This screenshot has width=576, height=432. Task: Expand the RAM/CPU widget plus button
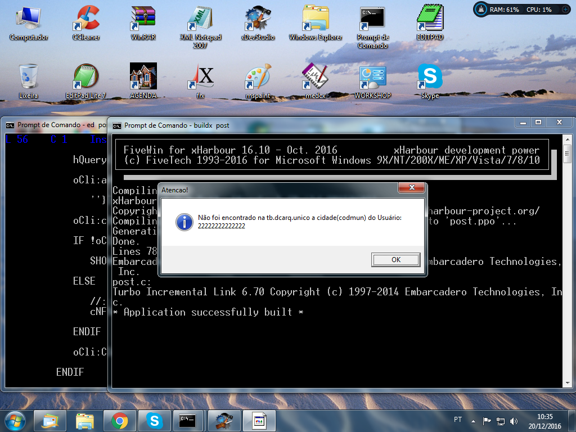pyautogui.click(x=565, y=10)
